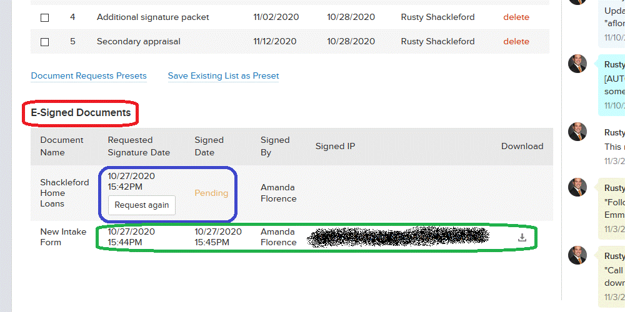Viewport: 625px width, 312px height.
Task: Delete the Additional signature packet request
Action: (516, 17)
